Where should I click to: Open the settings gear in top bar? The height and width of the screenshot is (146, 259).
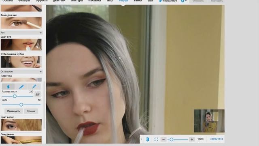(x=183, y=1)
